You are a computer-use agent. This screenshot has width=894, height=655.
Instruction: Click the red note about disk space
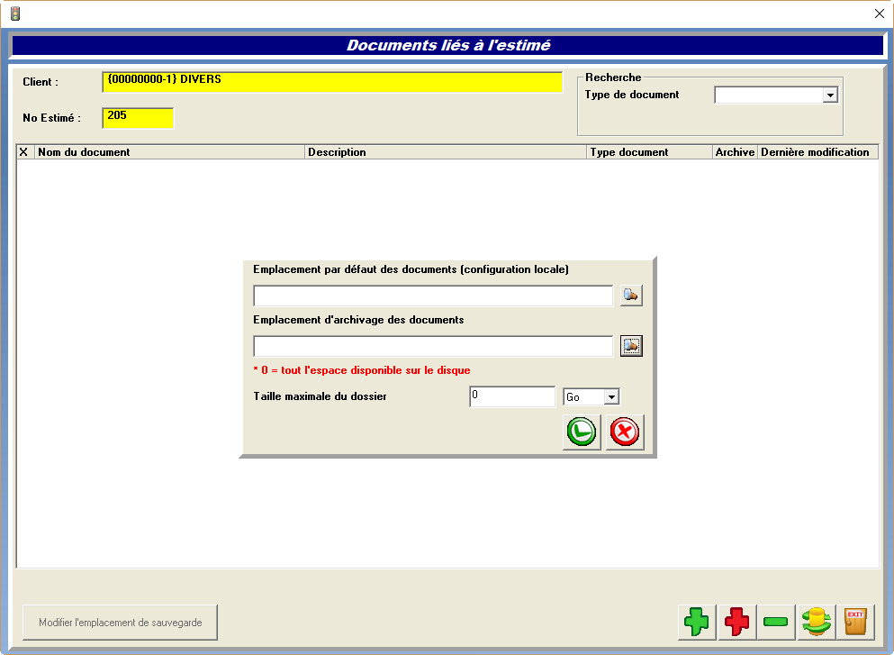[x=362, y=370]
